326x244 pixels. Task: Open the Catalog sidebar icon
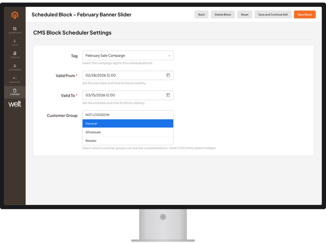15,54
